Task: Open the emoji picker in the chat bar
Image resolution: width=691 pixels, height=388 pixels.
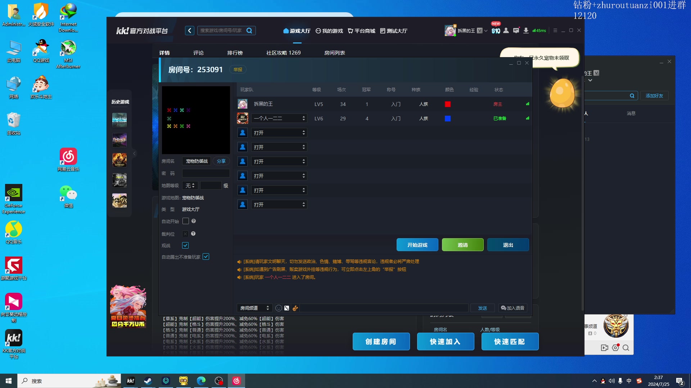Action: click(x=278, y=308)
